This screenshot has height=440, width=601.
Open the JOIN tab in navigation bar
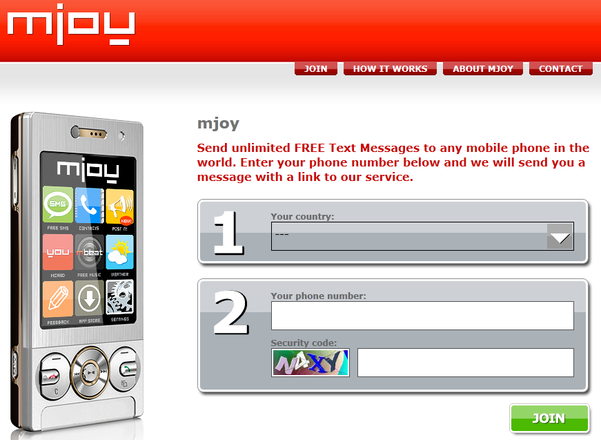316,68
